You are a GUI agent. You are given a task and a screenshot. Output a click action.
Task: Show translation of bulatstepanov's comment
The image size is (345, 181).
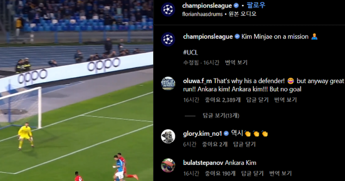[280, 173]
